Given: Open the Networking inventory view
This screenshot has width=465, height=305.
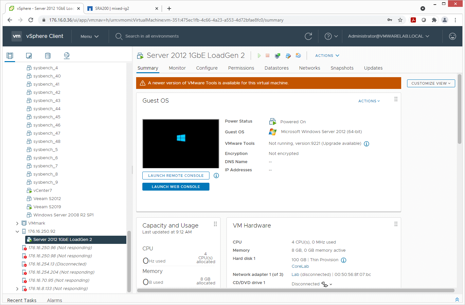Looking at the screenshot, I should (x=67, y=56).
